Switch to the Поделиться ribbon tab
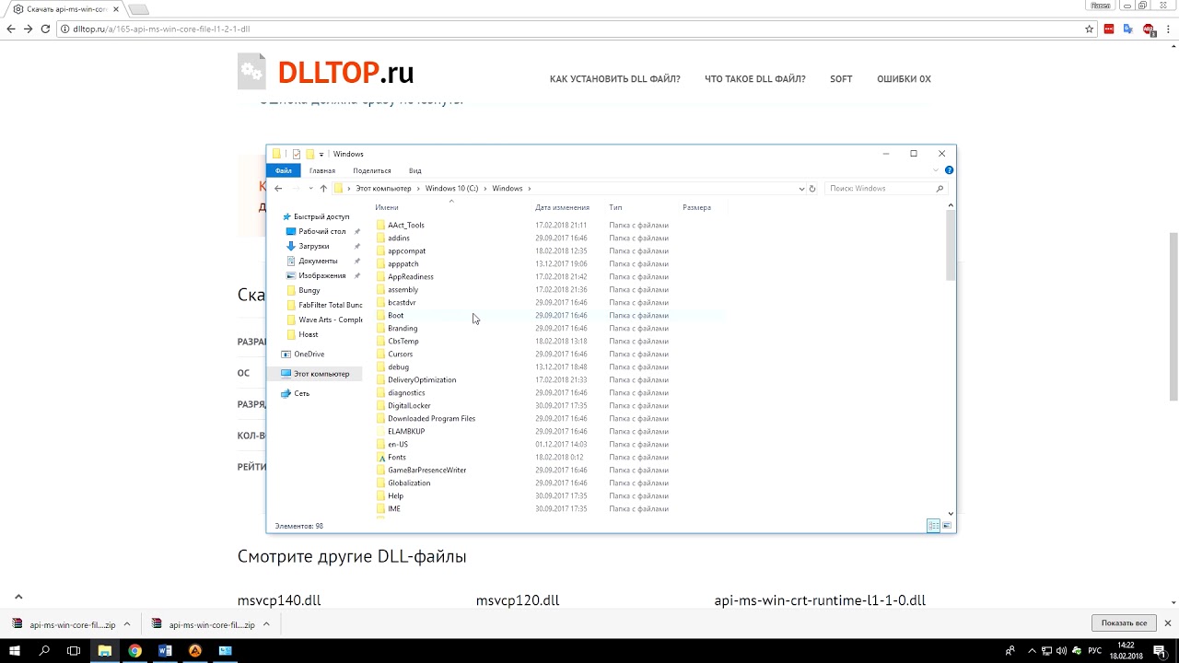The height and width of the screenshot is (663, 1179). point(372,170)
